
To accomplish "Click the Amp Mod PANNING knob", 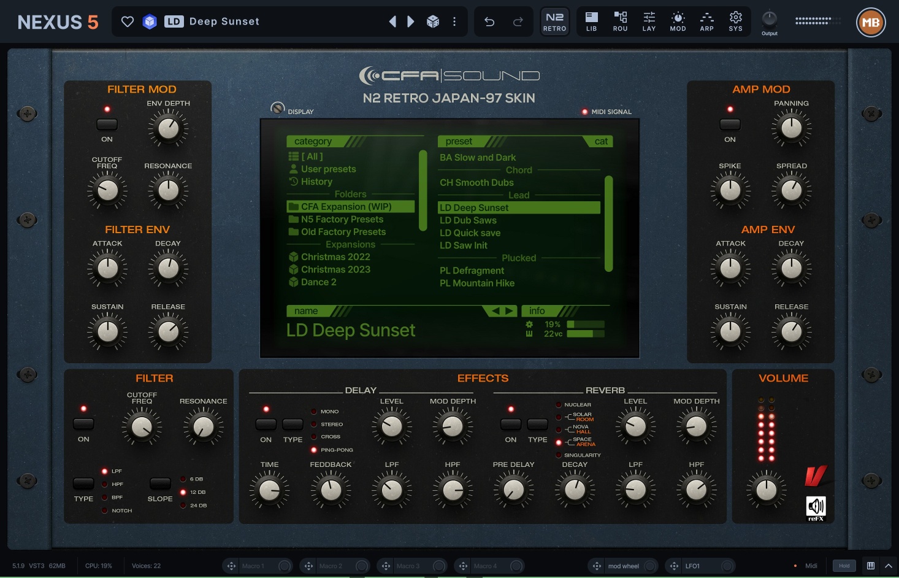I will click(x=791, y=128).
